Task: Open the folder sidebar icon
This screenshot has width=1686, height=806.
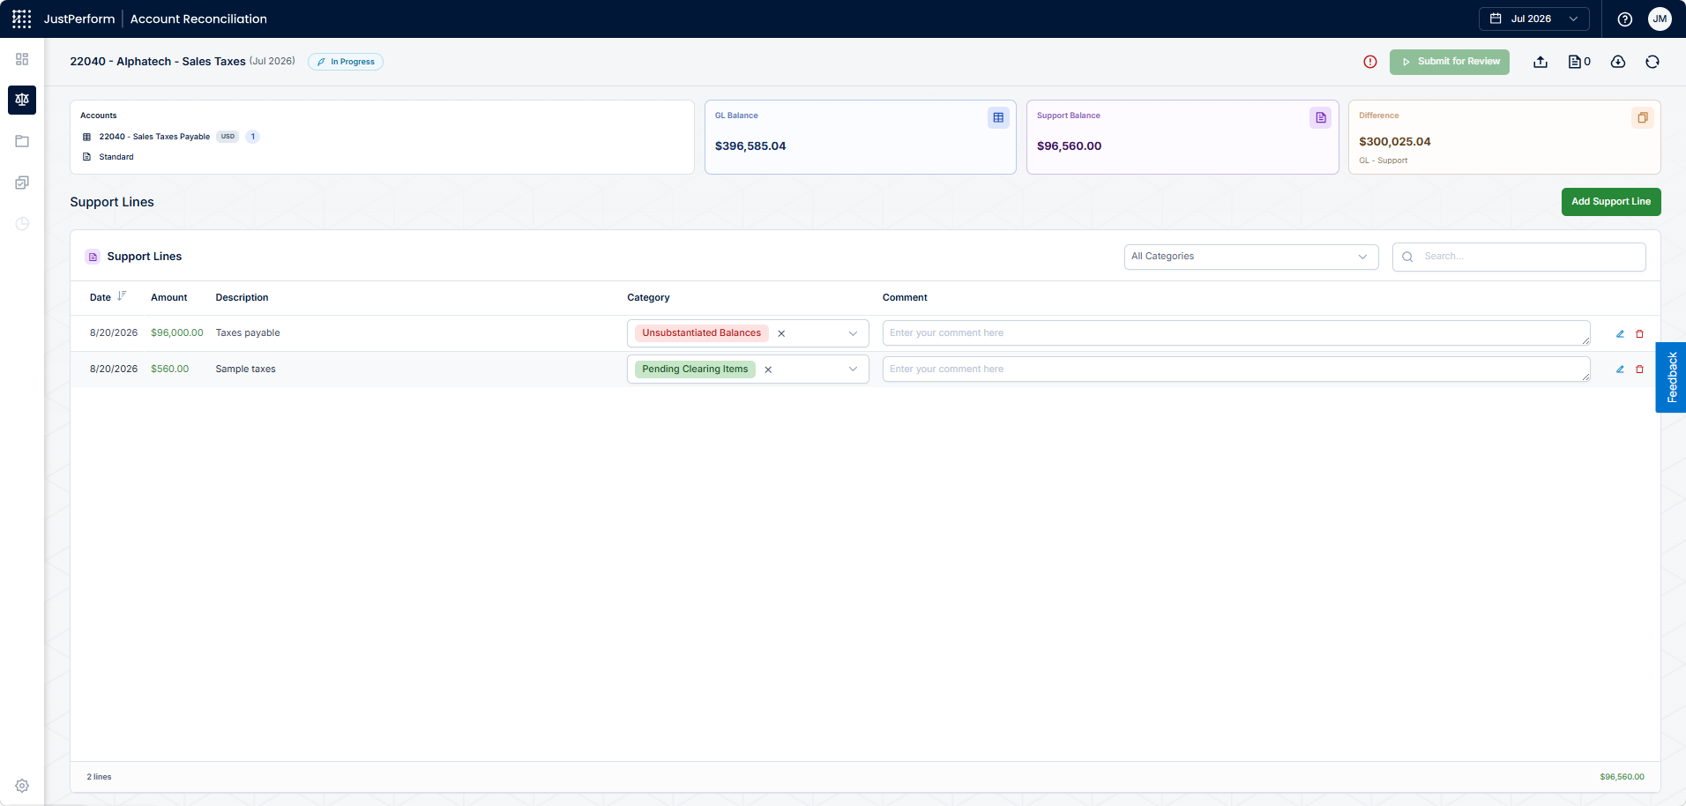Action: click(22, 141)
